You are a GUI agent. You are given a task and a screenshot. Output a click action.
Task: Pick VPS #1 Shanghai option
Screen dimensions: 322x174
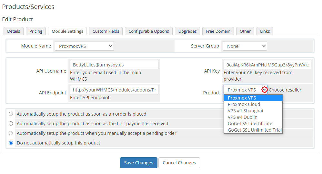253,111
